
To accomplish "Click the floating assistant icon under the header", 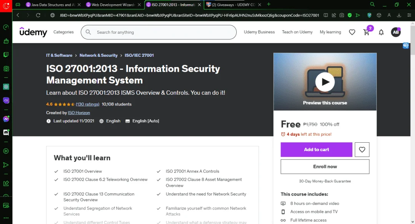I will coord(406,46).
